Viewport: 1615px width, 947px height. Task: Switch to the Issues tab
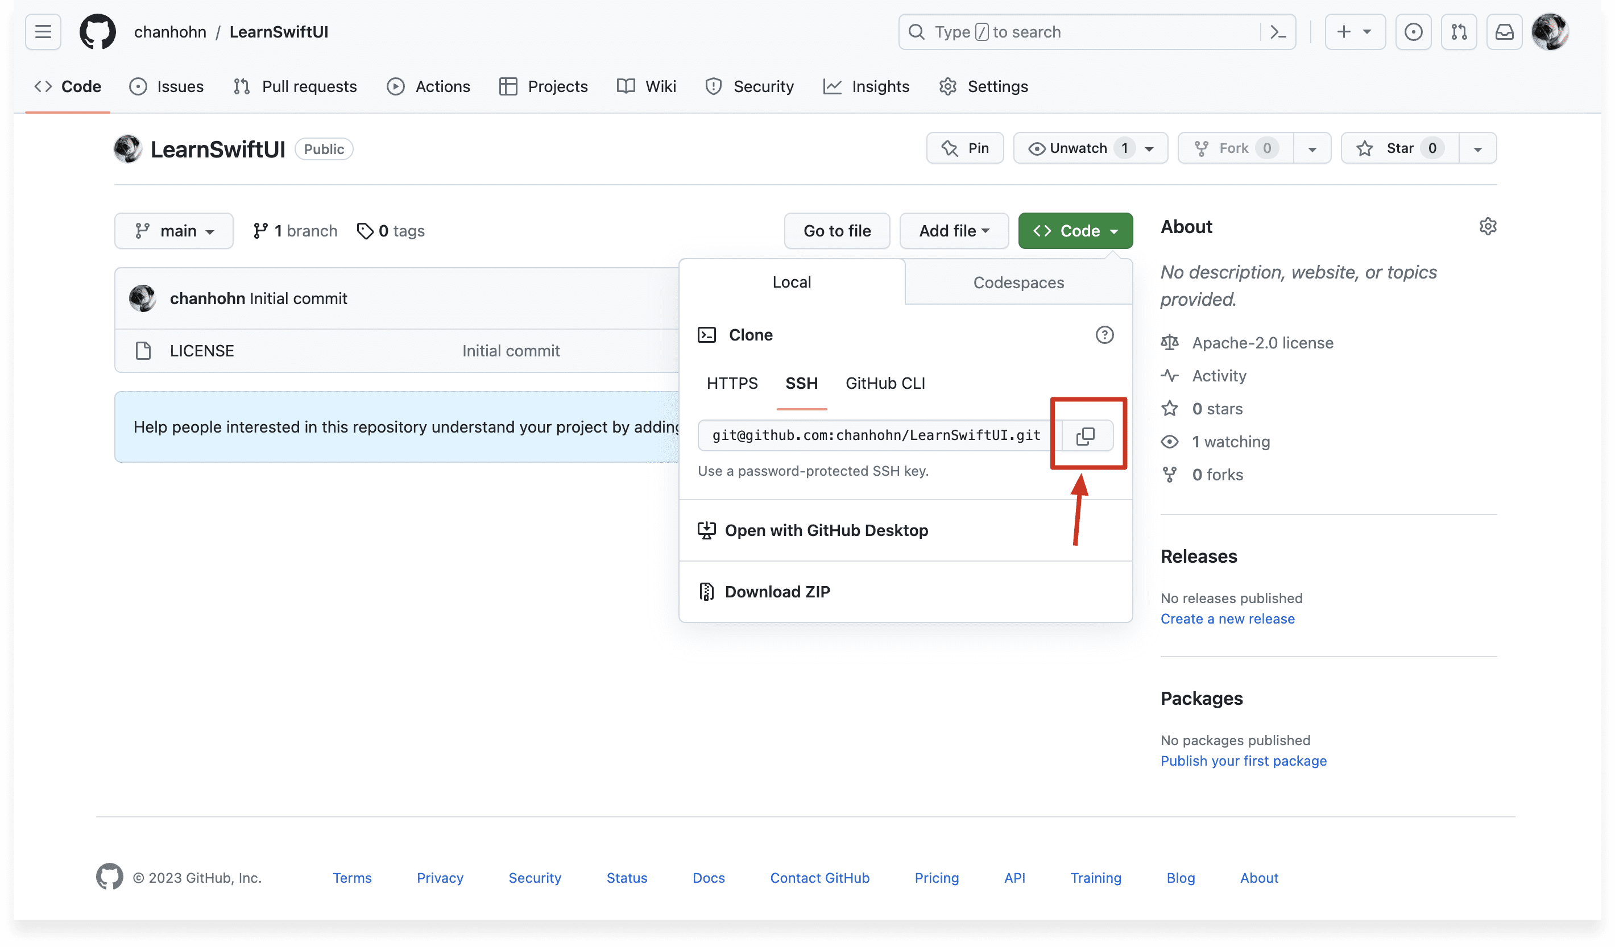(166, 86)
